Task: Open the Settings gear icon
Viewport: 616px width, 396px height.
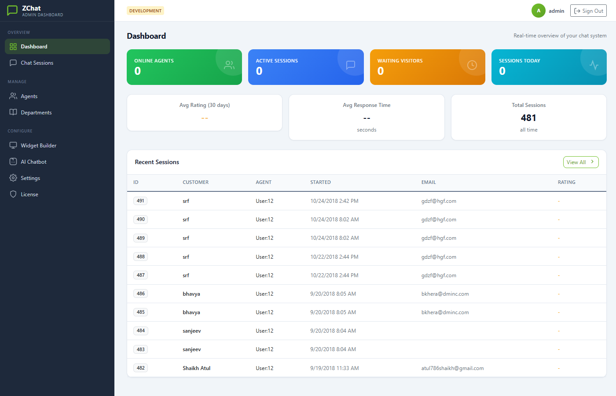Action: [14, 178]
